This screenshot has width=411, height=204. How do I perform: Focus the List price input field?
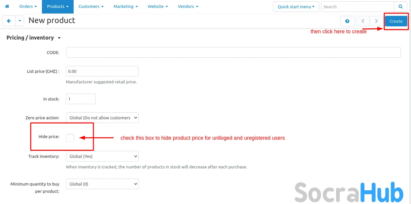[x=102, y=71]
